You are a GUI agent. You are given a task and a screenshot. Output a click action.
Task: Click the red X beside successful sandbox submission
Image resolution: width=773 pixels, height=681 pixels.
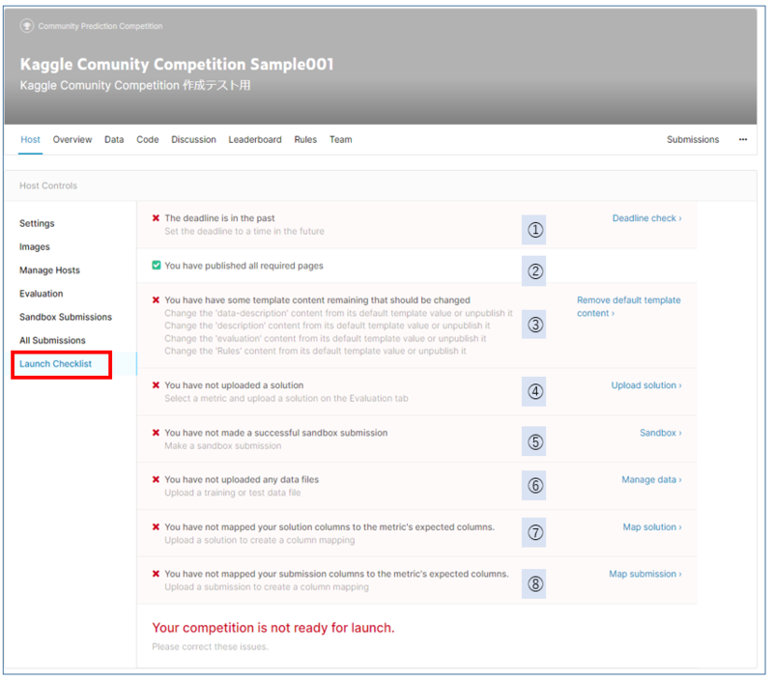point(156,432)
